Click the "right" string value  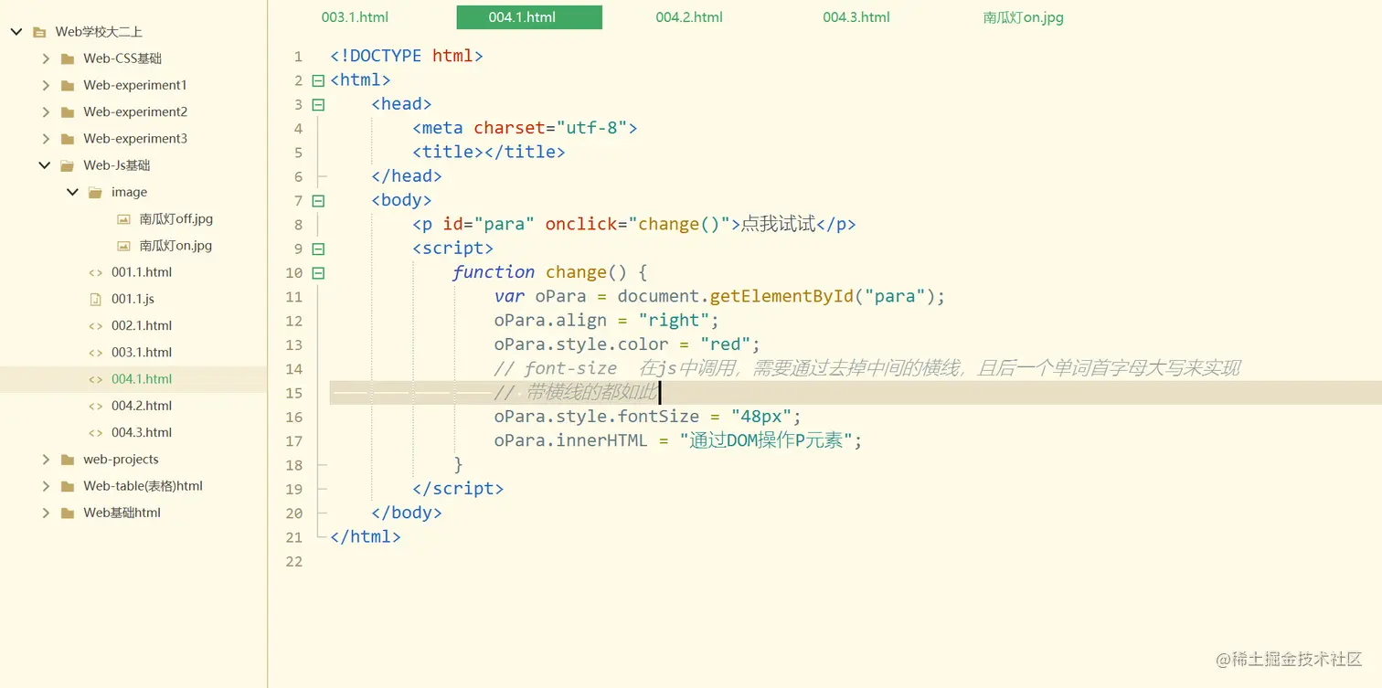(x=674, y=321)
